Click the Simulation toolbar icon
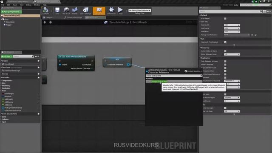Screen dimensions: 272x153 (111, 10)
